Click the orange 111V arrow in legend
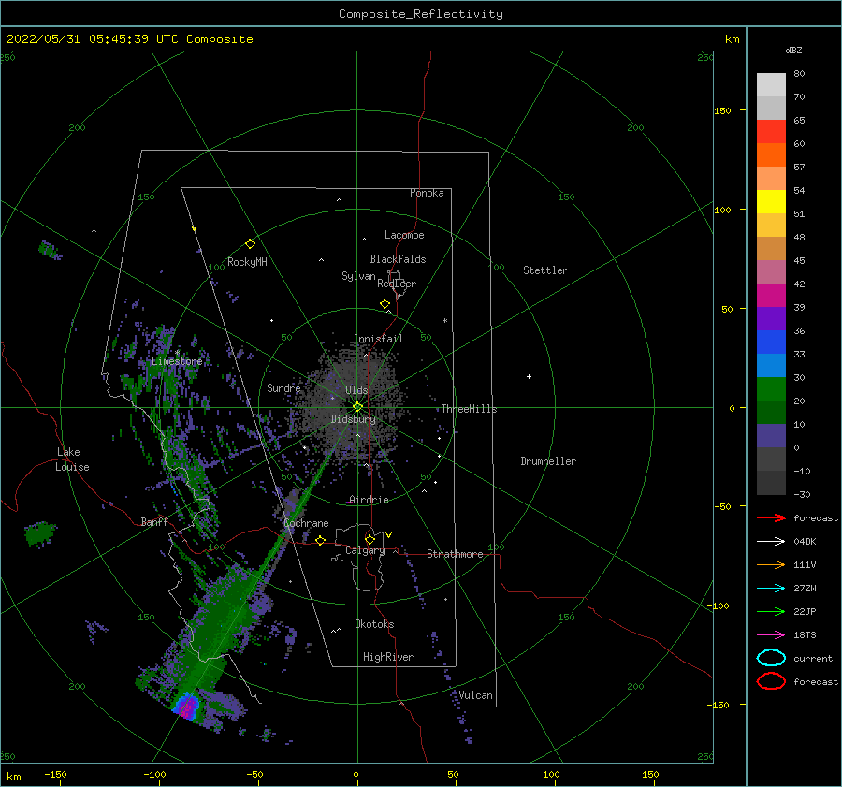Image resolution: width=842 pixels, height=787 pixels. tap(771, 564)
